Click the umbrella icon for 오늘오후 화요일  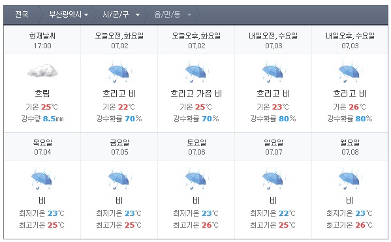coord(196,72)
